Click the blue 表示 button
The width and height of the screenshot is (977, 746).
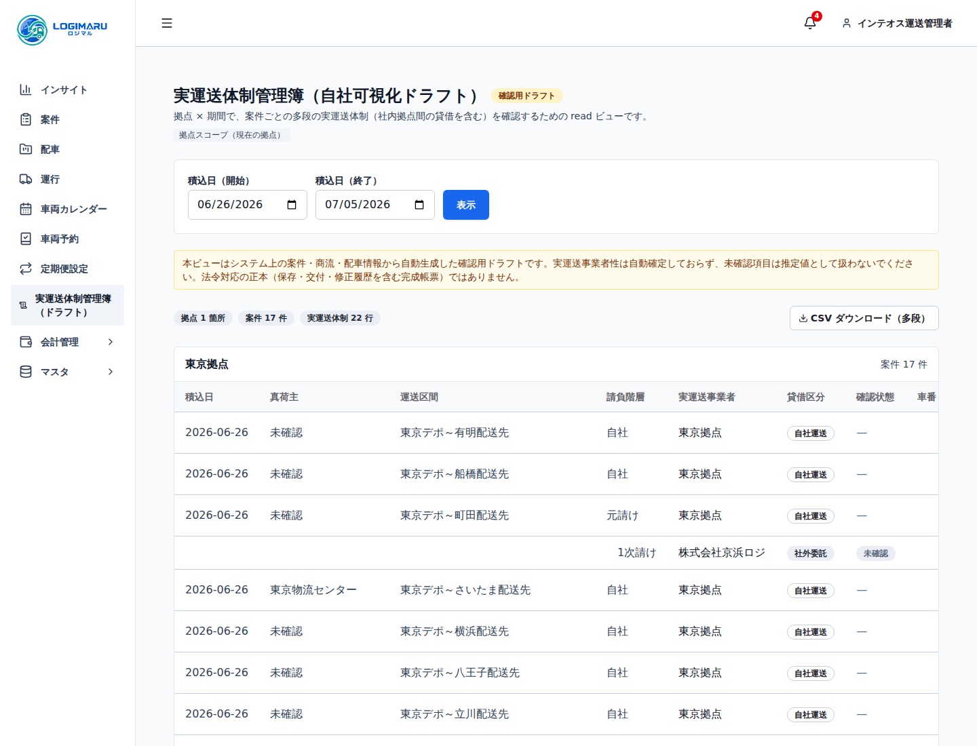[466, 205]
